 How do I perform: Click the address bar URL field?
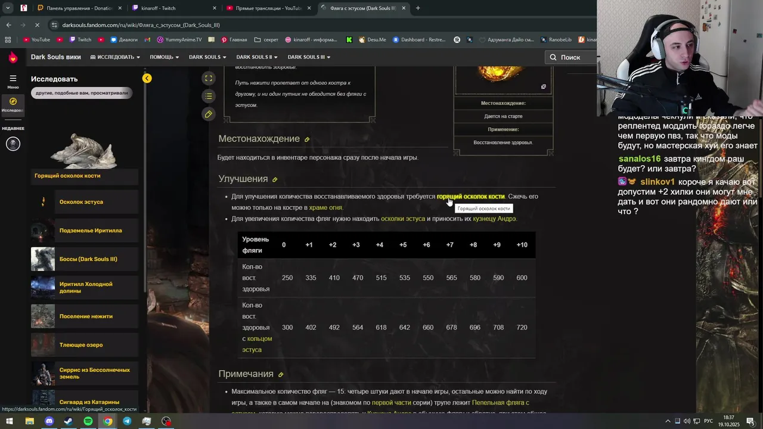point(322,25)
